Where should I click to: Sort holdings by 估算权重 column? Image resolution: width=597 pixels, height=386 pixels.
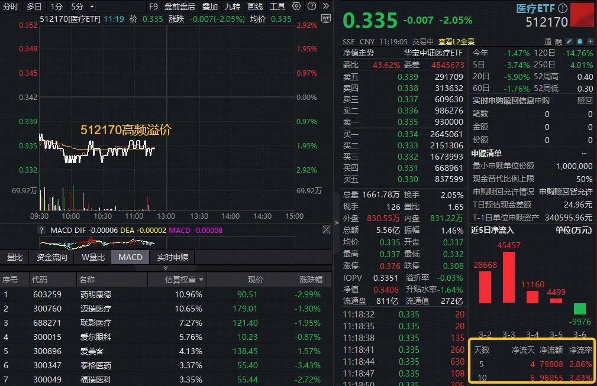point(184,280)
